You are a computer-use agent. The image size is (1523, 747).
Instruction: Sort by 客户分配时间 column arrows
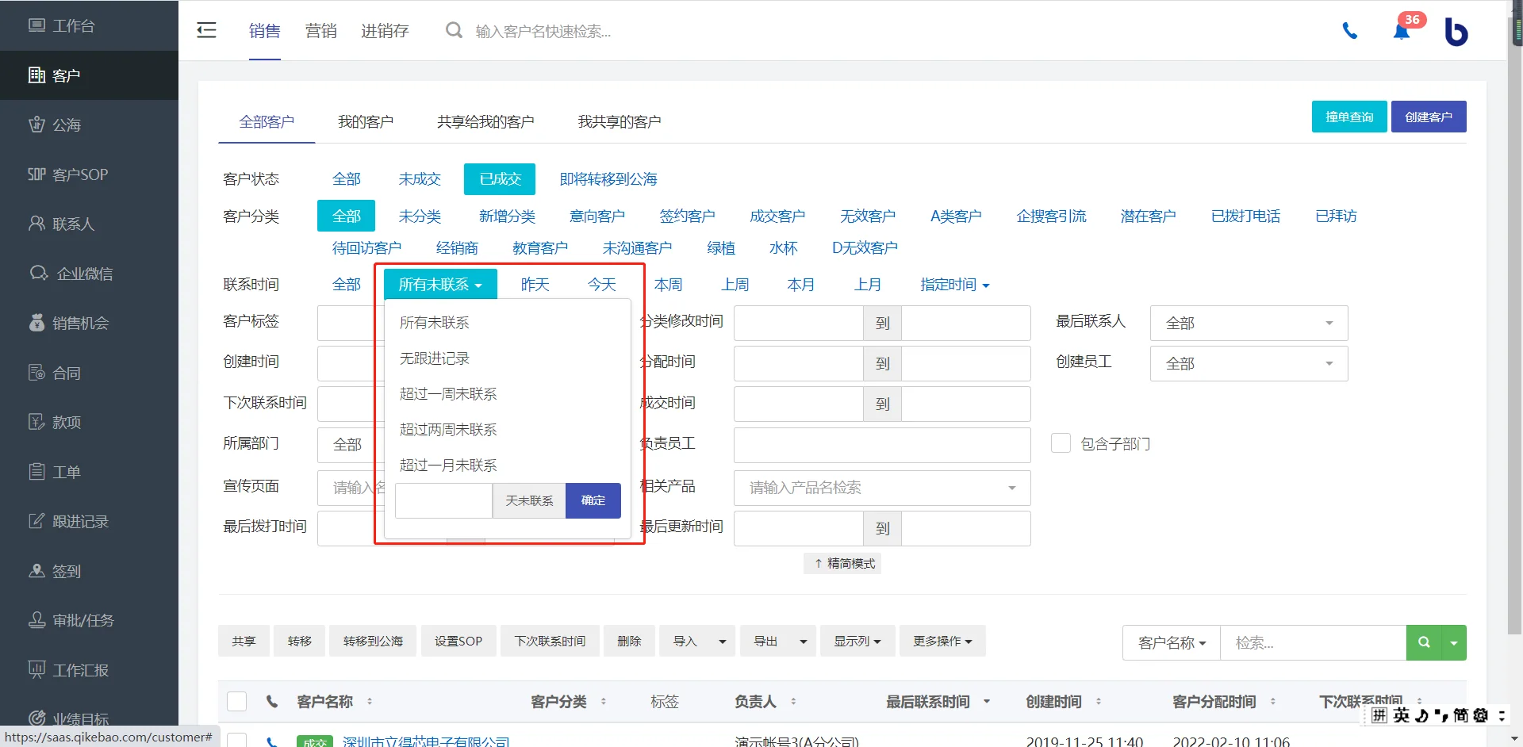[1273, 701]
